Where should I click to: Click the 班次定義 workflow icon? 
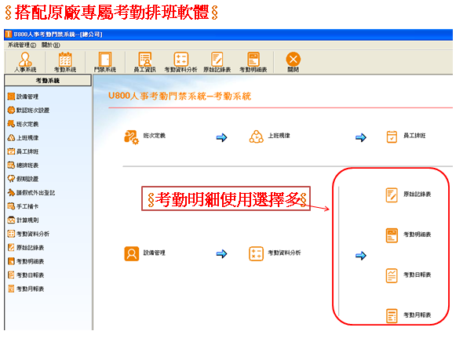(131, 137)
